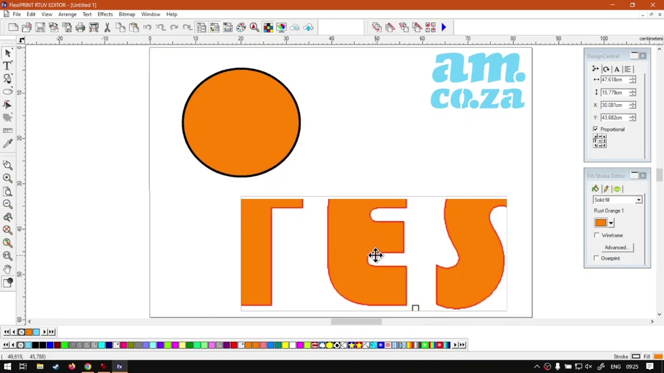
Task: Open the rotate tab in DesignCentral
Action: click(606, 69)
